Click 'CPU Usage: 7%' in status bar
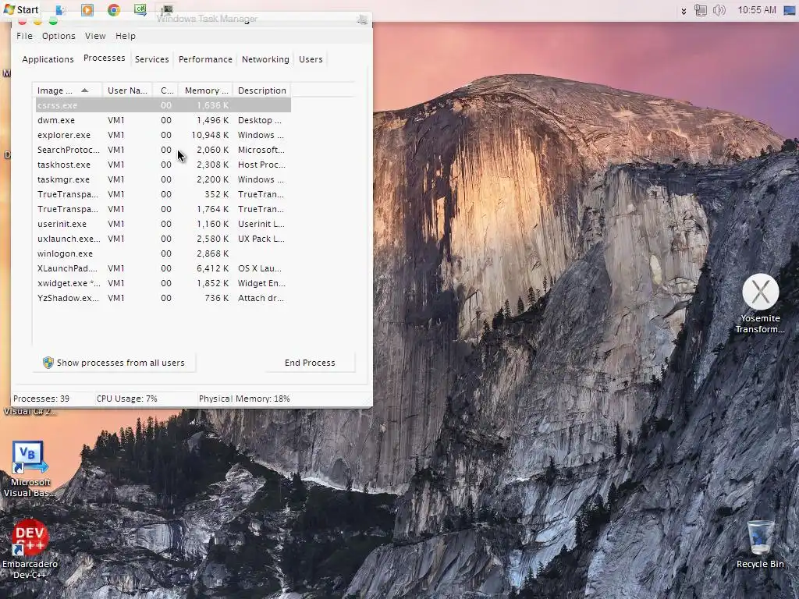 pos(127,399)
